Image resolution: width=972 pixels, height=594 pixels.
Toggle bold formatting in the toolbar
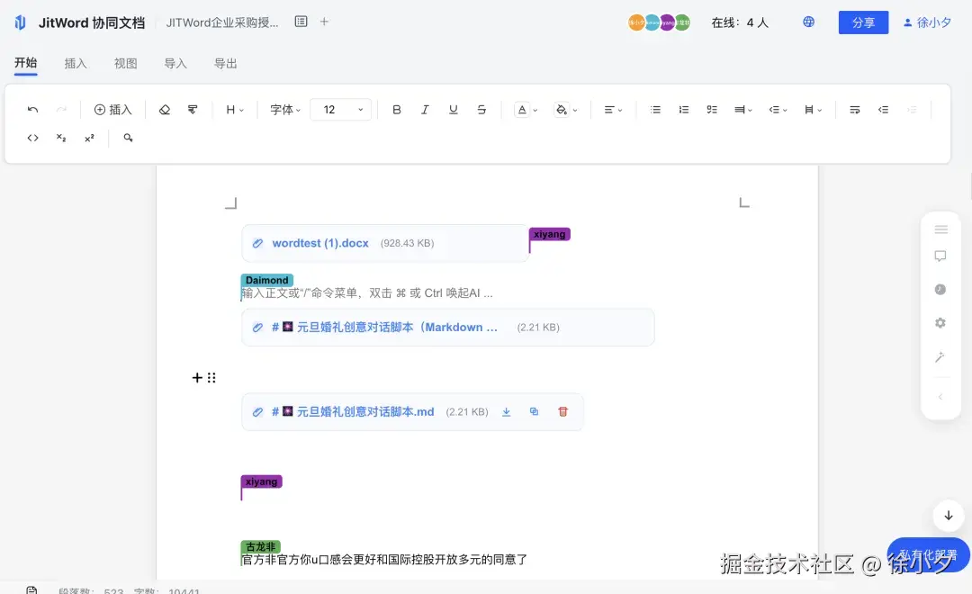coord(396,109)
